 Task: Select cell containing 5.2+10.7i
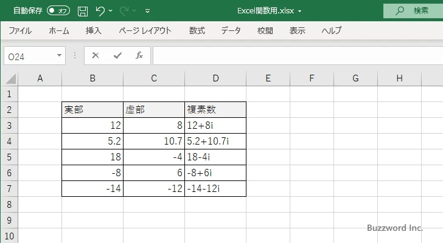coord(215,141)
